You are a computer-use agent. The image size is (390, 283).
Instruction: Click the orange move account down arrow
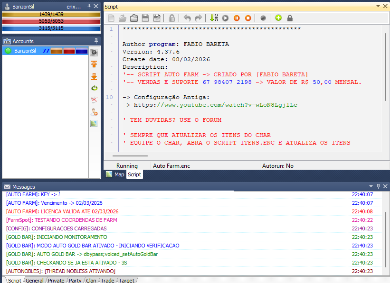[x=94, y=76]
